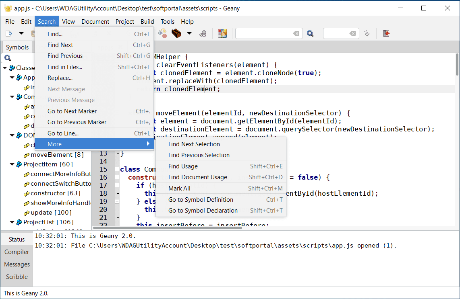Choose Find Next from Search menu
This screenshot has width=460, height=299.
pos(94,45)
